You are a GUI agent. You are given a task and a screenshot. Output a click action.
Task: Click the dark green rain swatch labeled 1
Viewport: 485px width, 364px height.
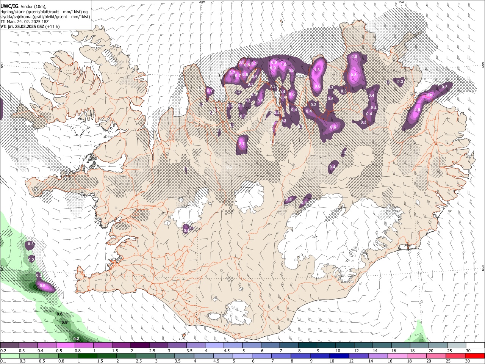pos(87,356)
